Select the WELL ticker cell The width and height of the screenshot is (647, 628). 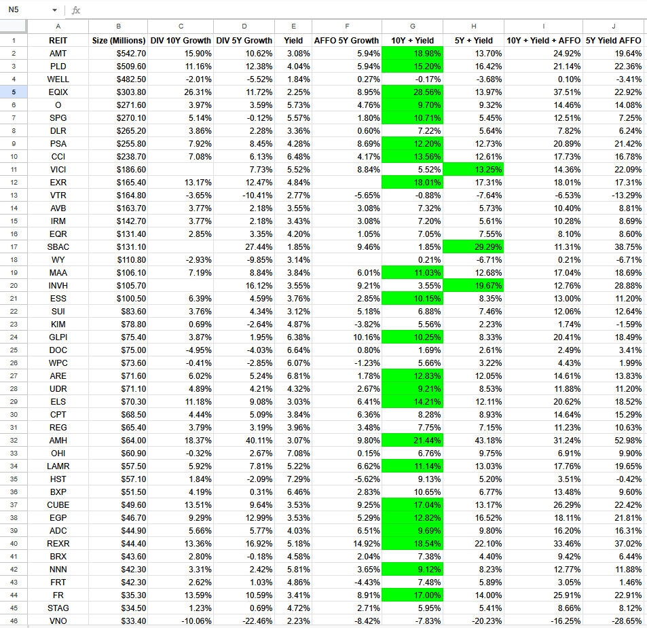tap(58, 79)
